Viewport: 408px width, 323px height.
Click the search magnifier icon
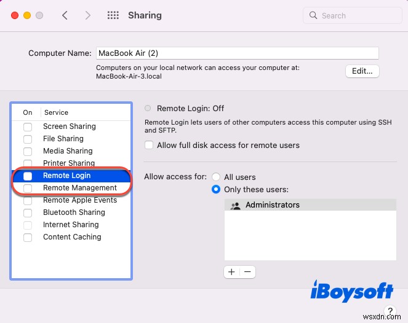pos(313,15)
